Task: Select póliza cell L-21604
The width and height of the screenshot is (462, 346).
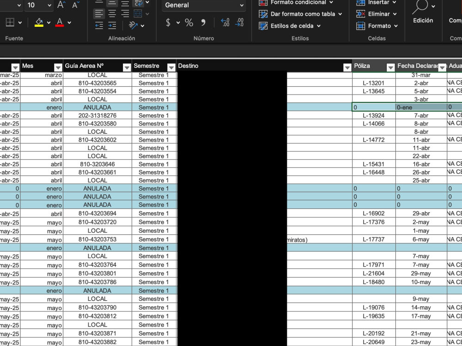Action: tap(374, 274)
